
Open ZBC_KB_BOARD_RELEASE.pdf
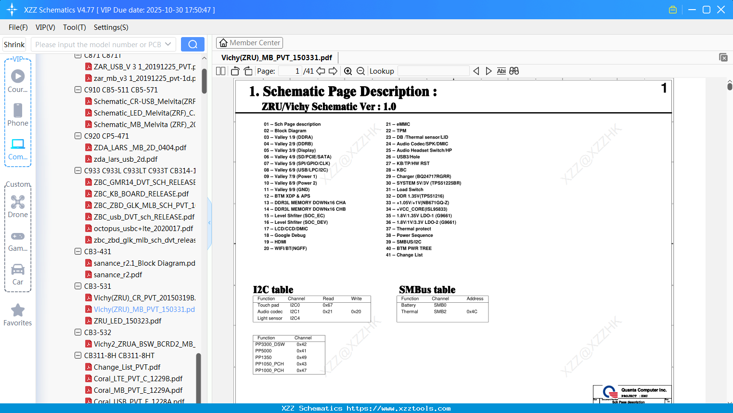click(141, 194)
